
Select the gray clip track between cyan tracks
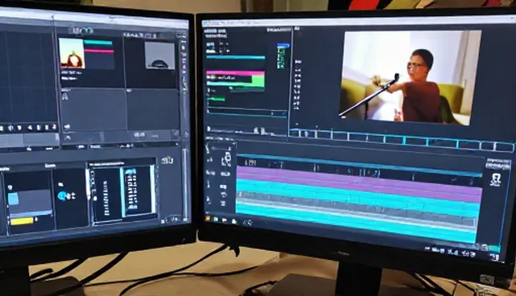click(x=357, y=210)
